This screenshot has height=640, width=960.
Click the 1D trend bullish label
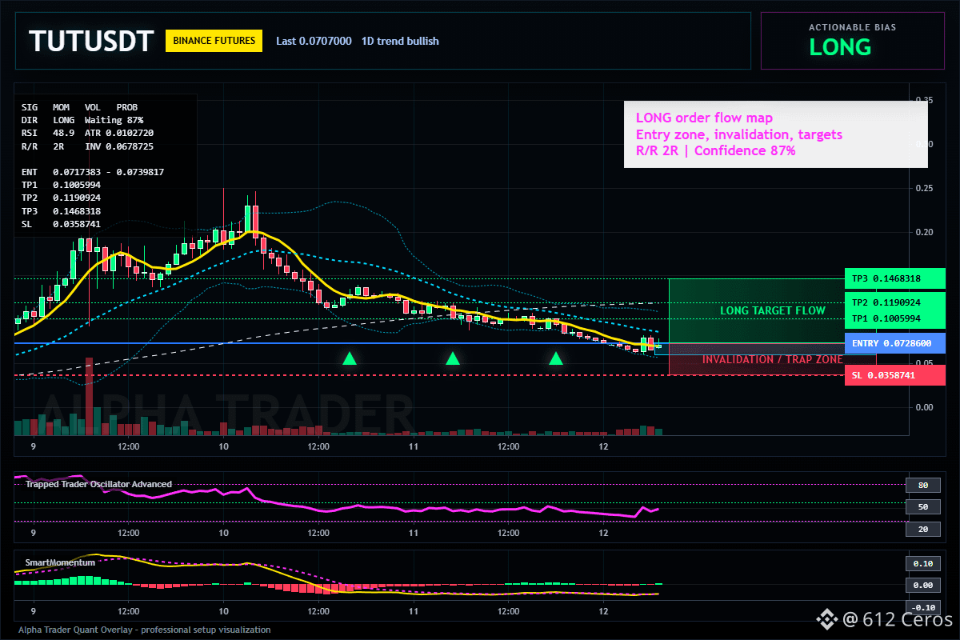point(400,41)
